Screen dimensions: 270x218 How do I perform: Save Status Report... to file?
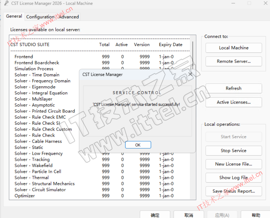(233, 191)
